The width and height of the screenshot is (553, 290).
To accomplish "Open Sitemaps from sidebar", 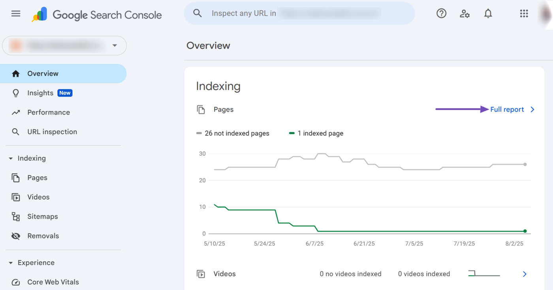I will click(42, 217).
